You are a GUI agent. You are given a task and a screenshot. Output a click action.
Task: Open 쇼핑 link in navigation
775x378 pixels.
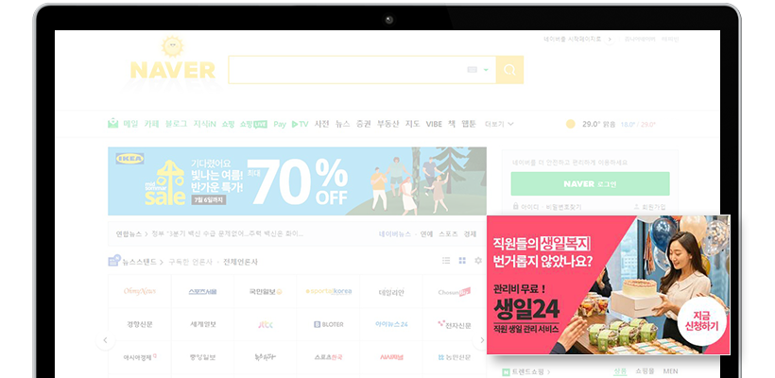point(228,124)
